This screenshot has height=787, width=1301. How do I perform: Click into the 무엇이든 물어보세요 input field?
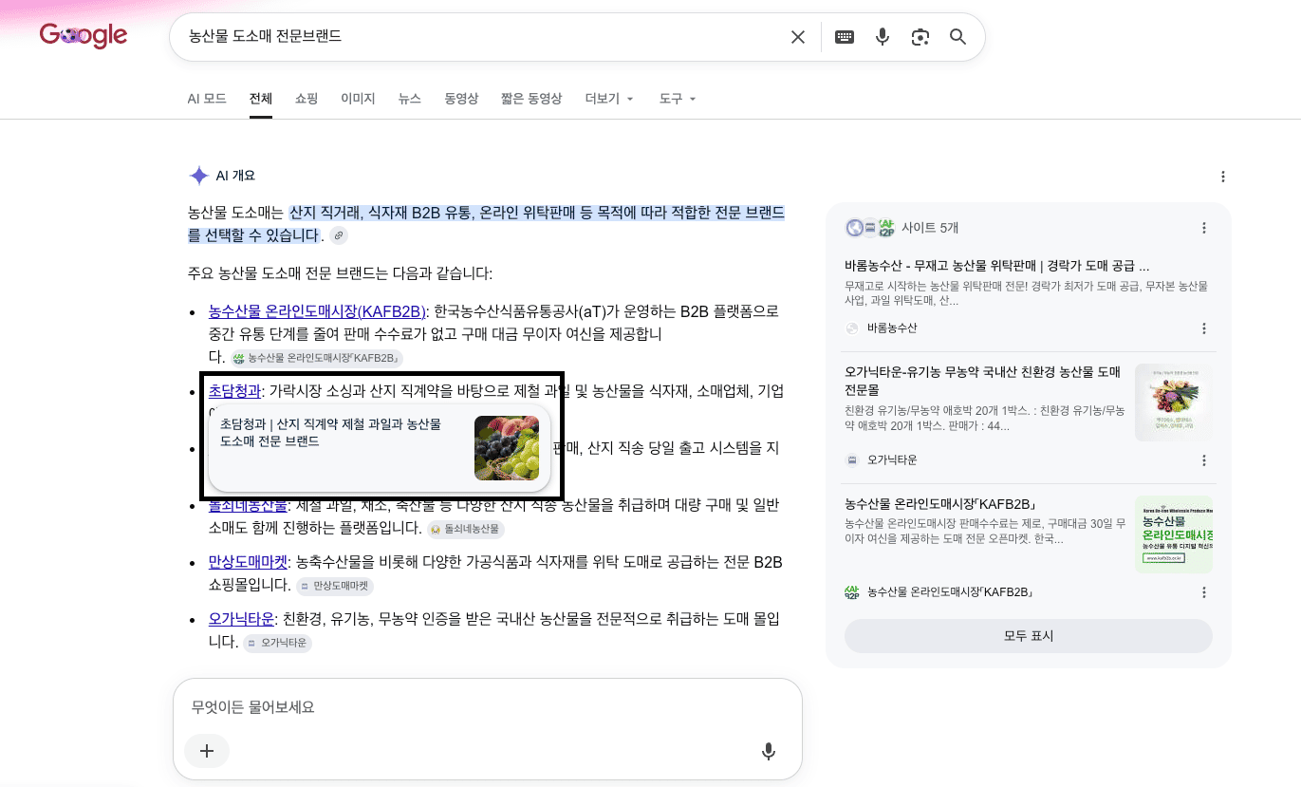coord(487,707)
